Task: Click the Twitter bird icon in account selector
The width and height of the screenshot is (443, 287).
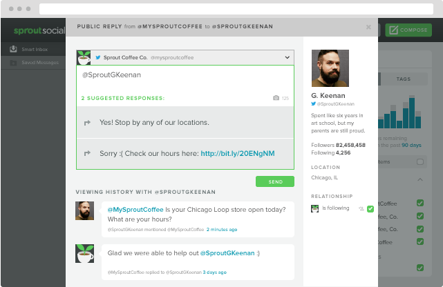Action: (x=98, y=57)
